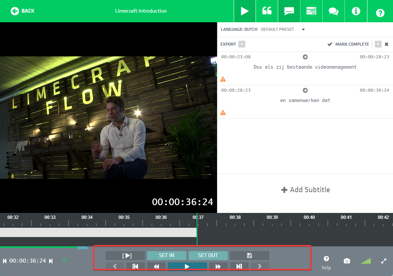The image size is (393, 276).
Task: Open the bottom help button
Action: point(326,263)
